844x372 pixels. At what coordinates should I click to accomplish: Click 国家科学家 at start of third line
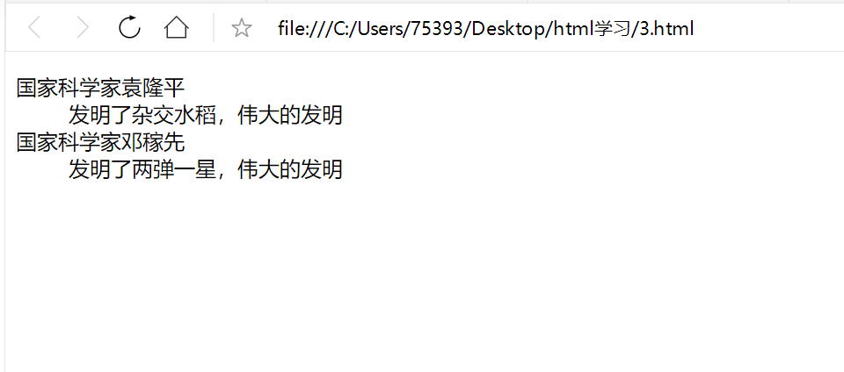(x=69, y=142)
